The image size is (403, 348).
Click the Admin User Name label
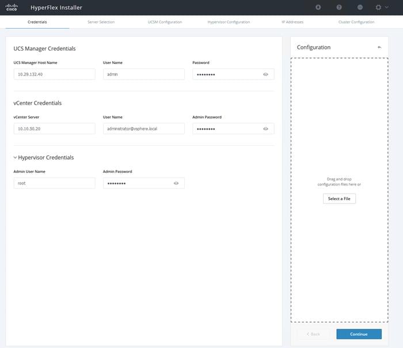pyautogui.click(x=29, y=172)
